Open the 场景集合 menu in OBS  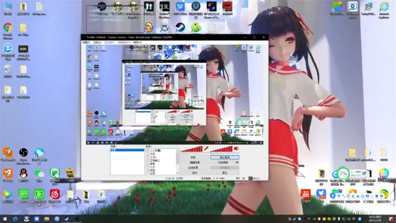click(x=124, y=43)
